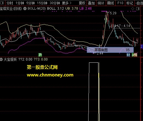Open the 统计 statistics button

(x=101, y=3)
